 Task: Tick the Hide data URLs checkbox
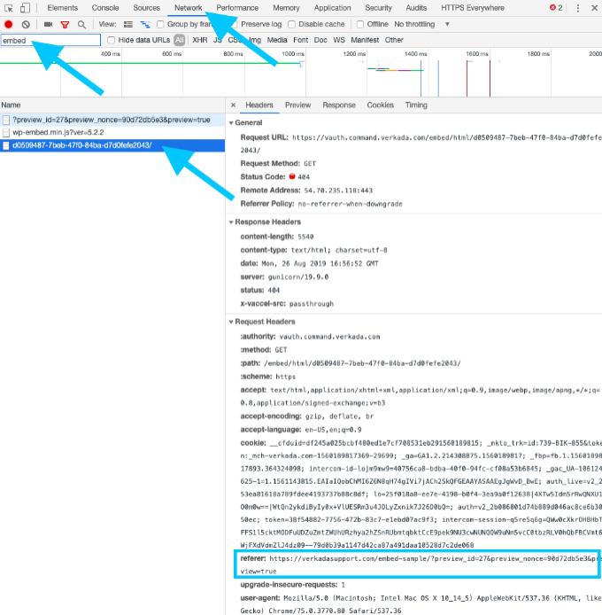[x=111, y=40]
